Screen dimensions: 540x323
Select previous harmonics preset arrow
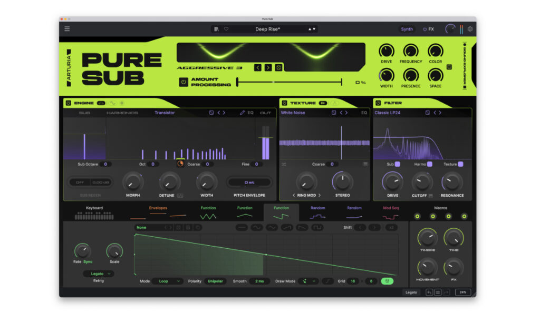219,113
